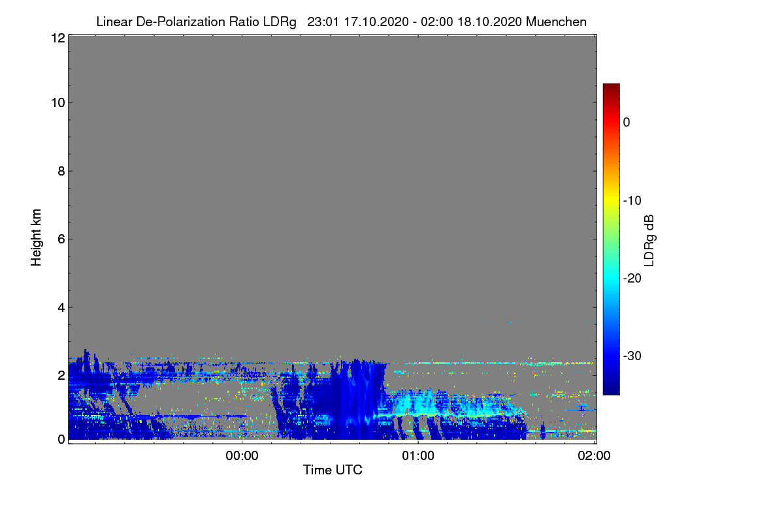The image size is (784, 522).
Task: Click the 'LDRg dB' colorbar label
Action: (649, 240)
